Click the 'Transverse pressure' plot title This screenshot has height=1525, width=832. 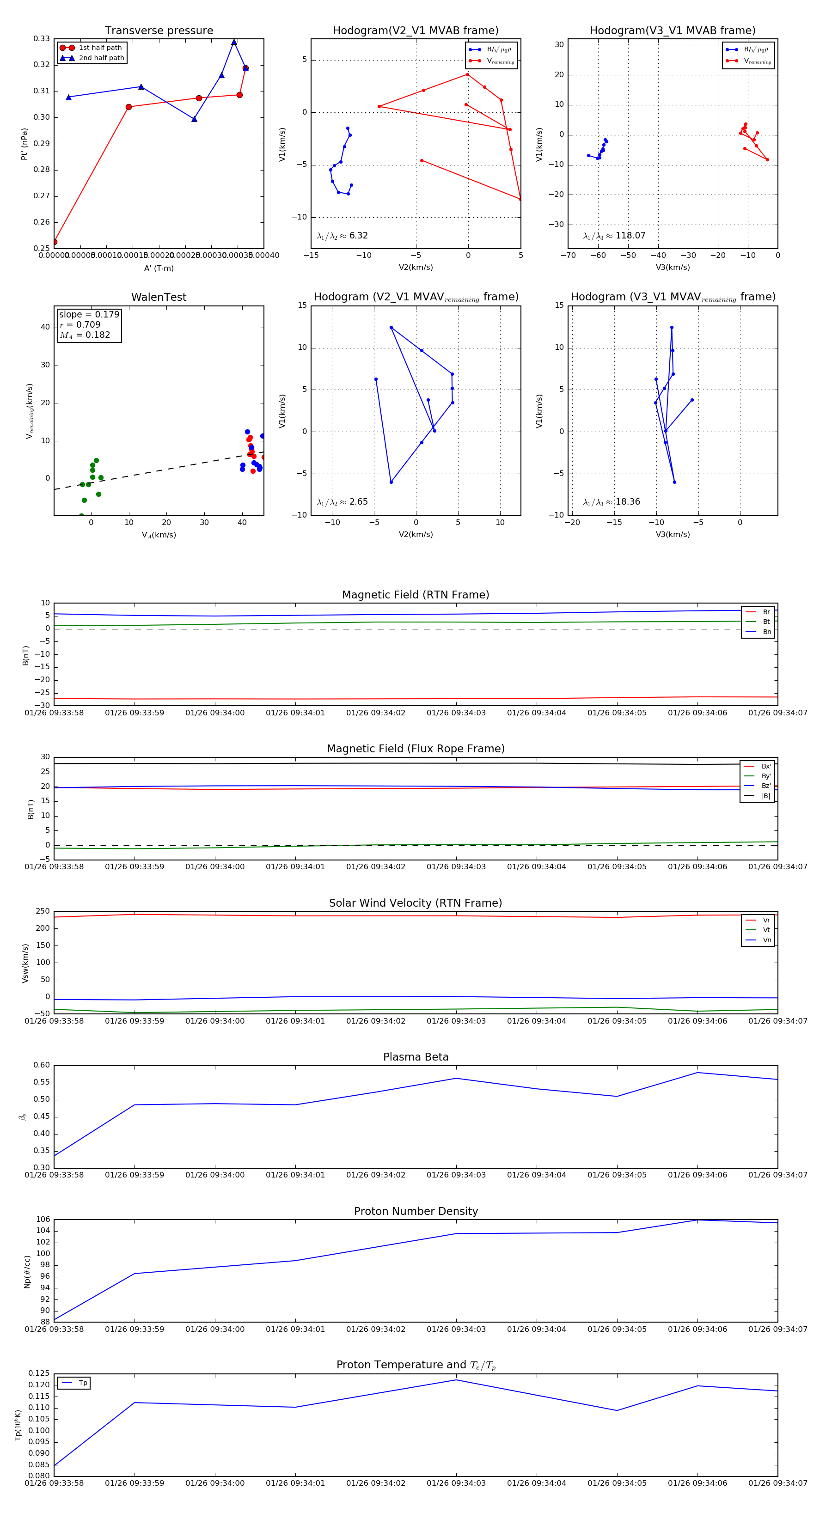click(159, 31)
